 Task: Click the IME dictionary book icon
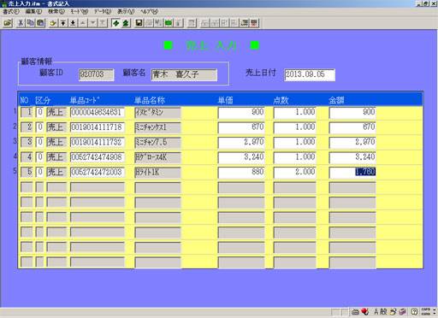tap(402, 311)
